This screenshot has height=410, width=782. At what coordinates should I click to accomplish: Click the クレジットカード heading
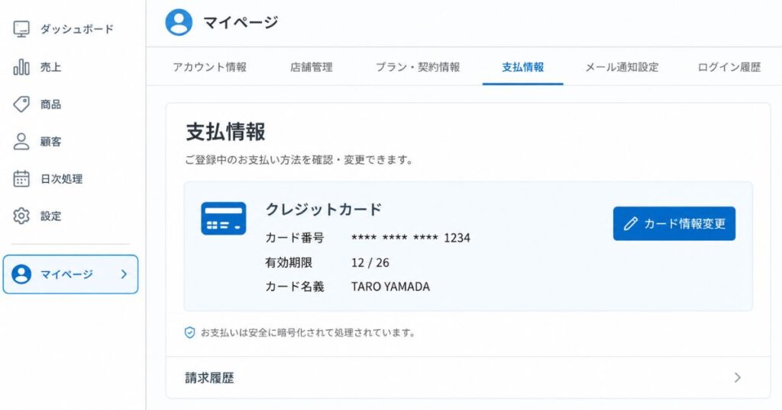click(324, 209)
